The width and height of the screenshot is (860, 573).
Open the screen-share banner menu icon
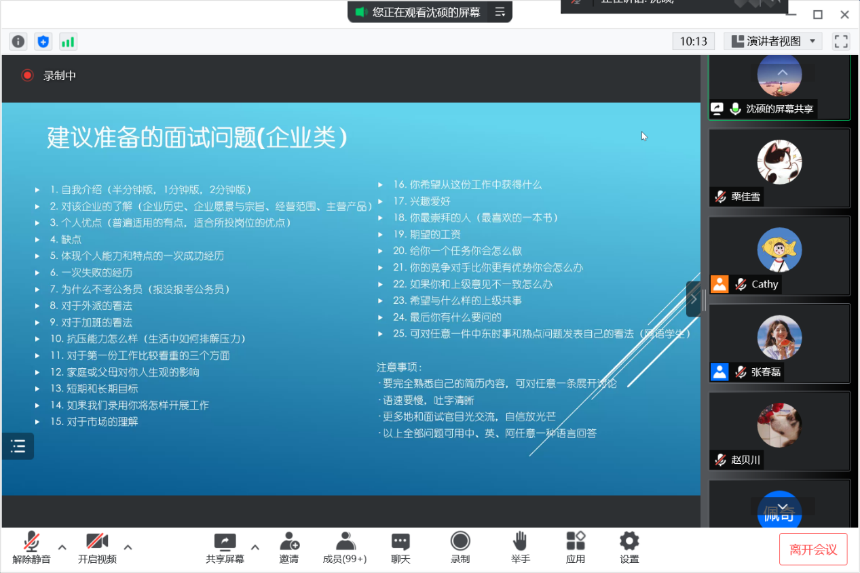coord(500,12)
